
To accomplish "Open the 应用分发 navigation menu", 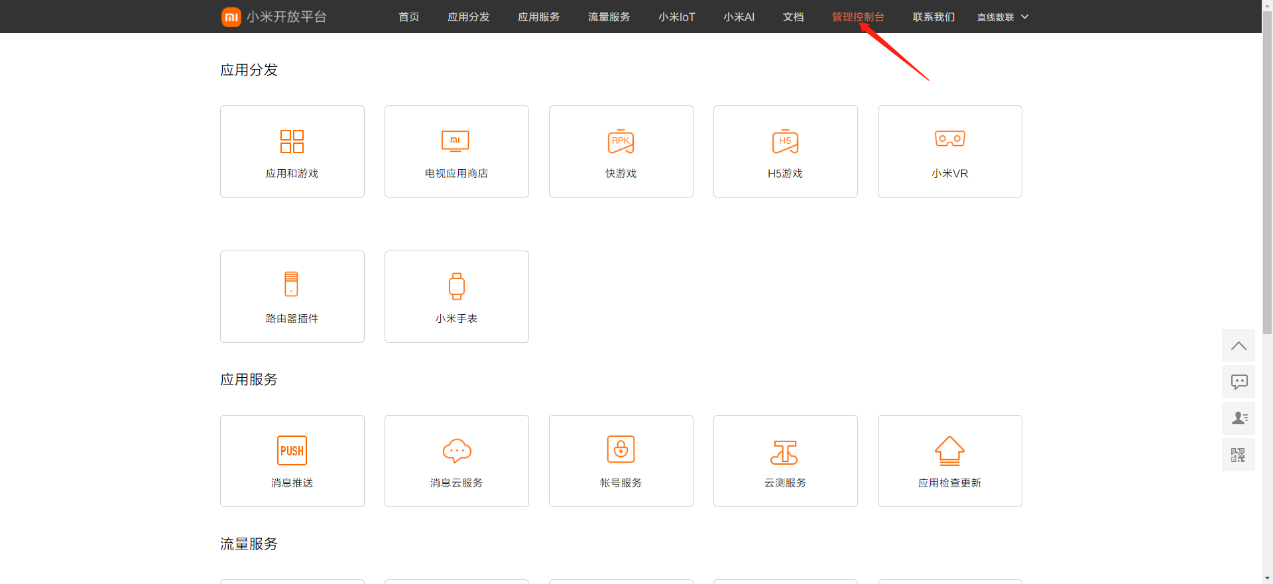I will pyautogui.click(x=469, y=17).
